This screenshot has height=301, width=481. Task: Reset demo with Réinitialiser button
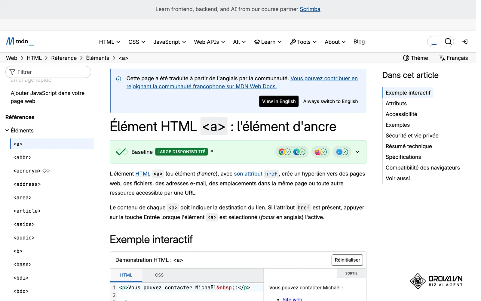tap(347, 260)
